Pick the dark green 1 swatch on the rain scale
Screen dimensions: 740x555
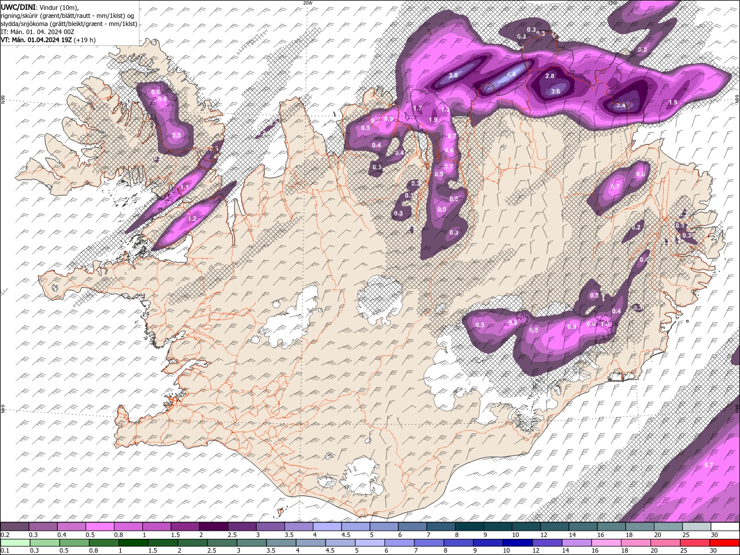point(133,542)
